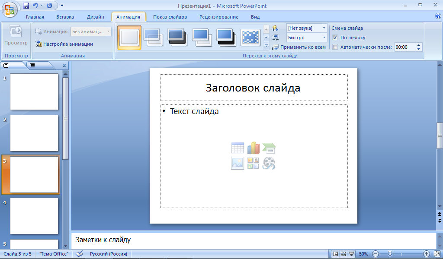Open quick access toolbar customization arrow

[62, 5]
